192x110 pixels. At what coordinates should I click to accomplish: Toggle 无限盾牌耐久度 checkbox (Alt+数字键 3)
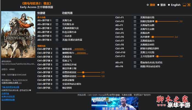pos(57,28)
